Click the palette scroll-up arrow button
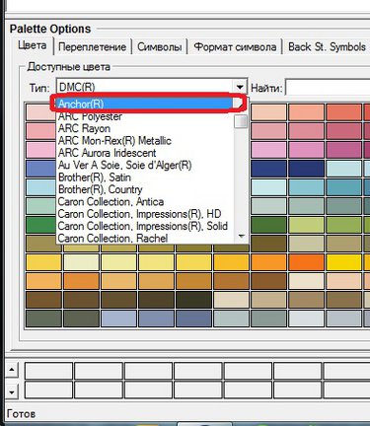Screen dimensions: 370x426 (x=12, y=371)
